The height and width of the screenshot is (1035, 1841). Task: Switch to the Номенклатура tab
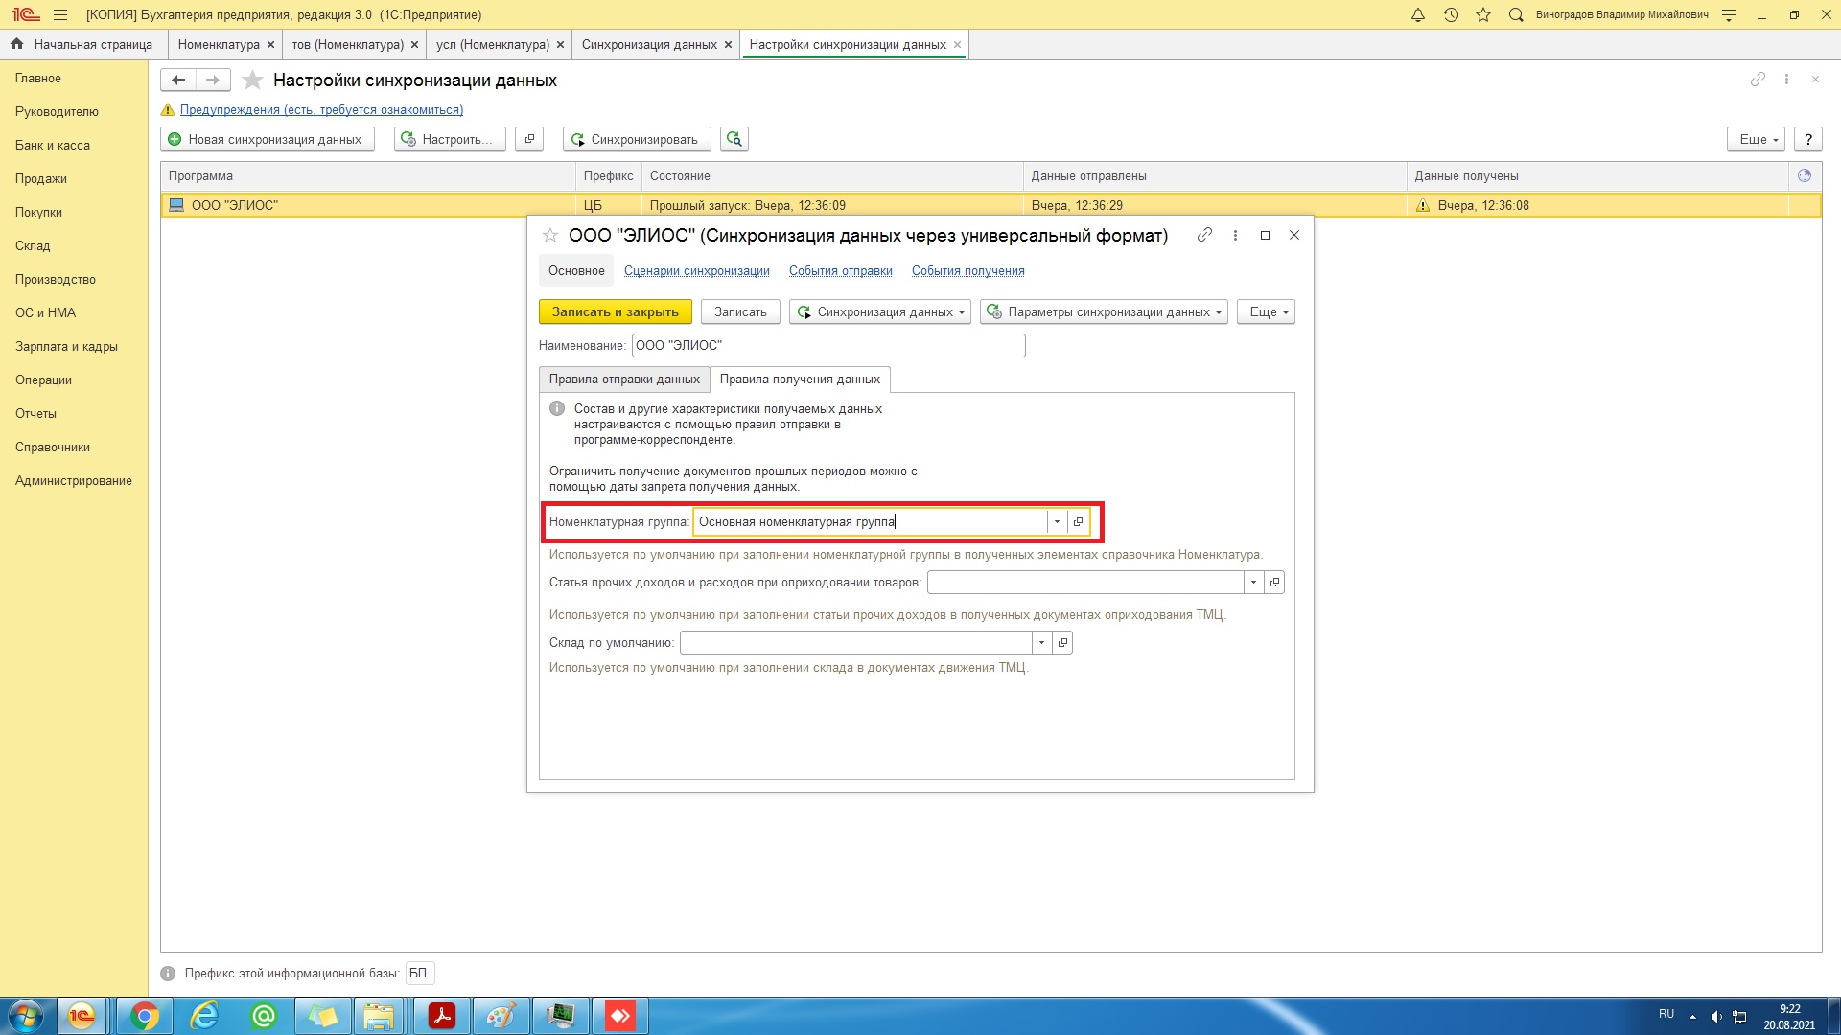[x=219, y=44]
